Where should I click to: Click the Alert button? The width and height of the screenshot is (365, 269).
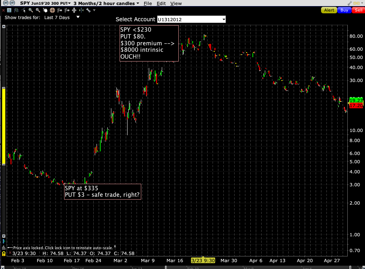pyautogui.click(x=329, y=10)
